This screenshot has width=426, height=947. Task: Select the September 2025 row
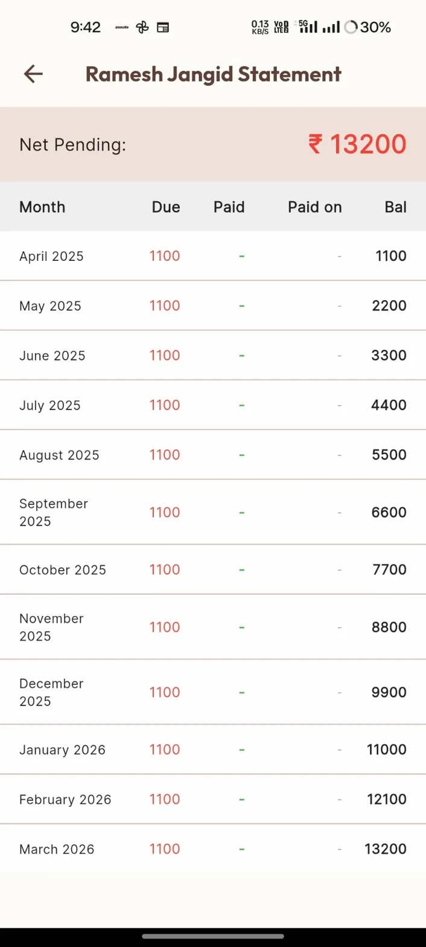pos(54,512)
